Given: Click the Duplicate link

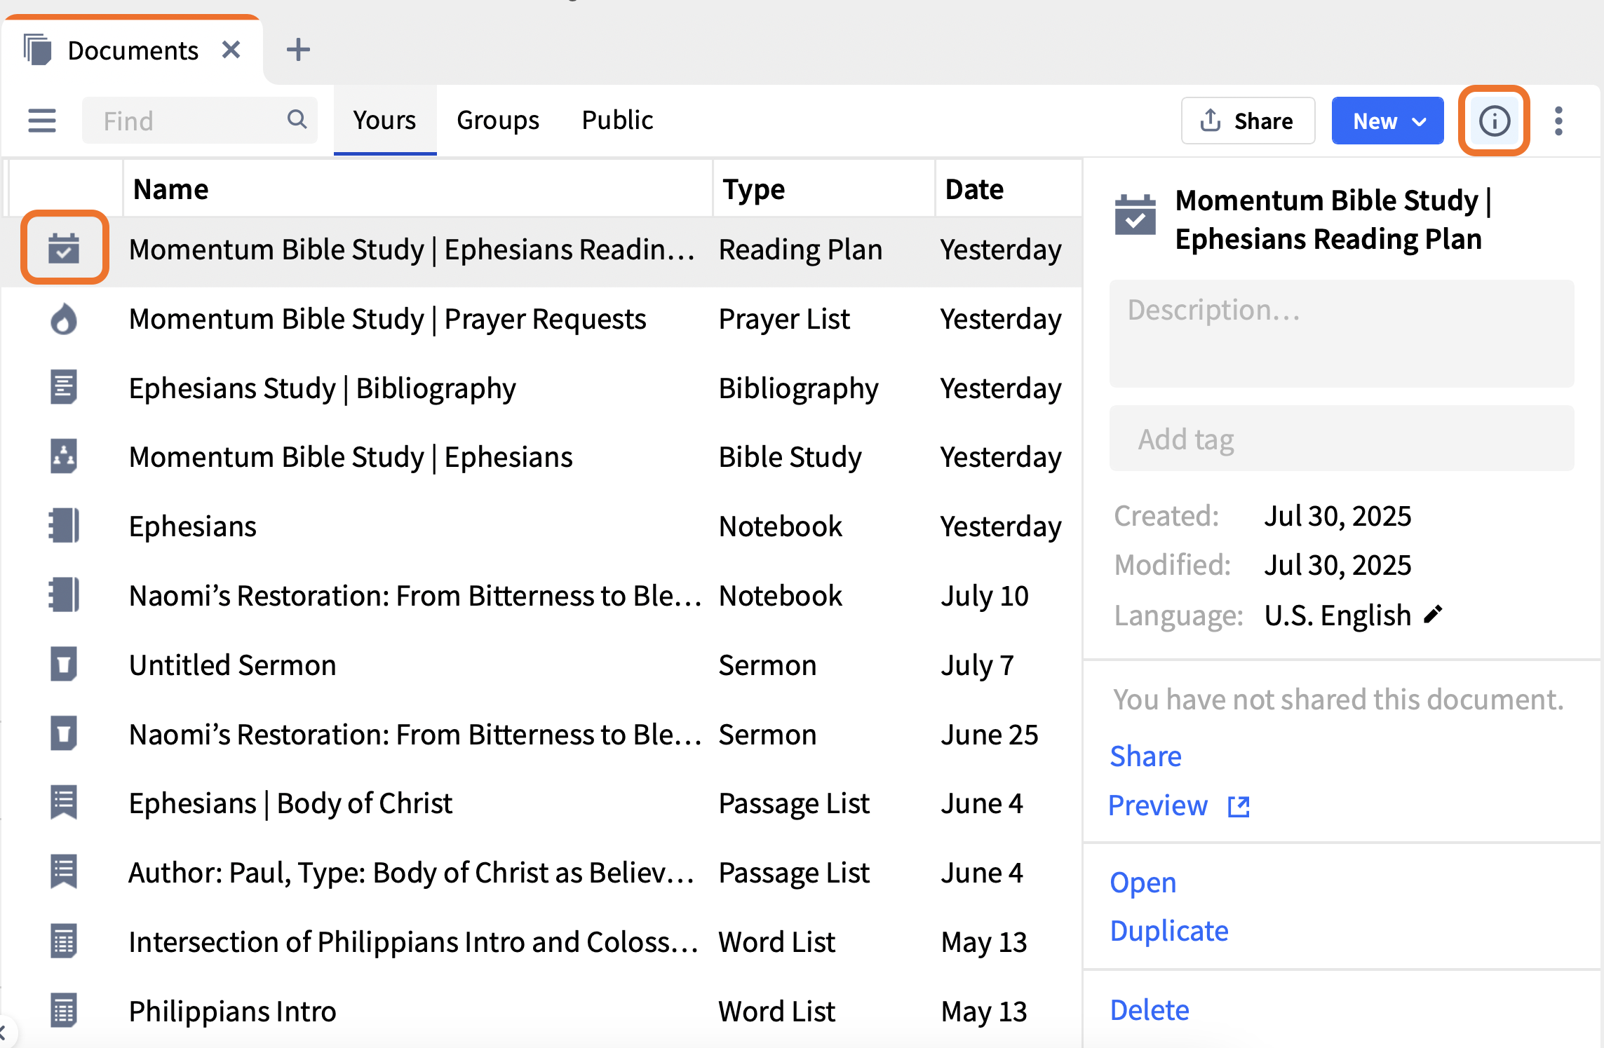Looking at the screenshot, I should tap(1169, 931).
